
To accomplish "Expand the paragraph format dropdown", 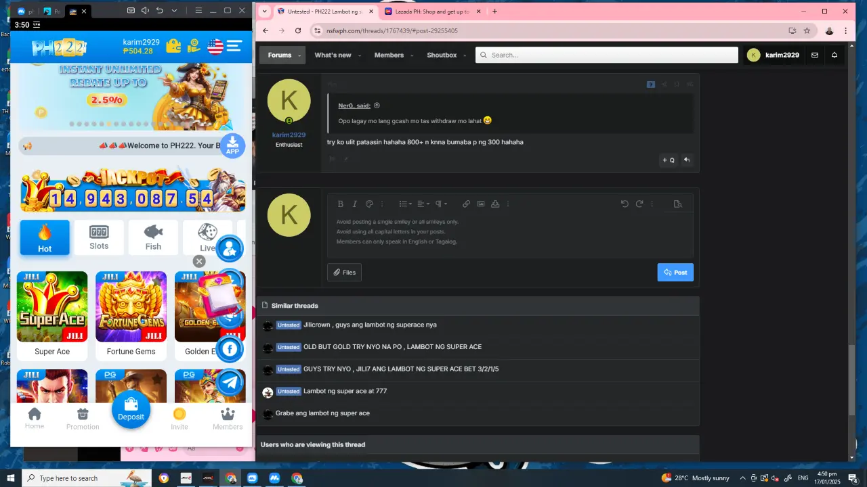I will (x=441, y=204).
